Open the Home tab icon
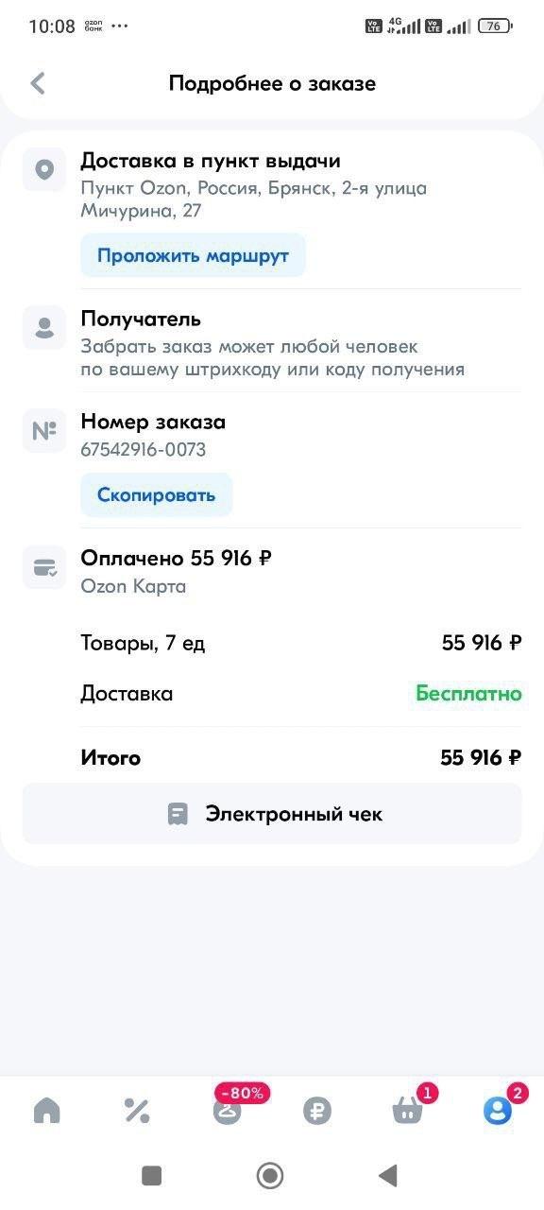 click(46, 1110)
